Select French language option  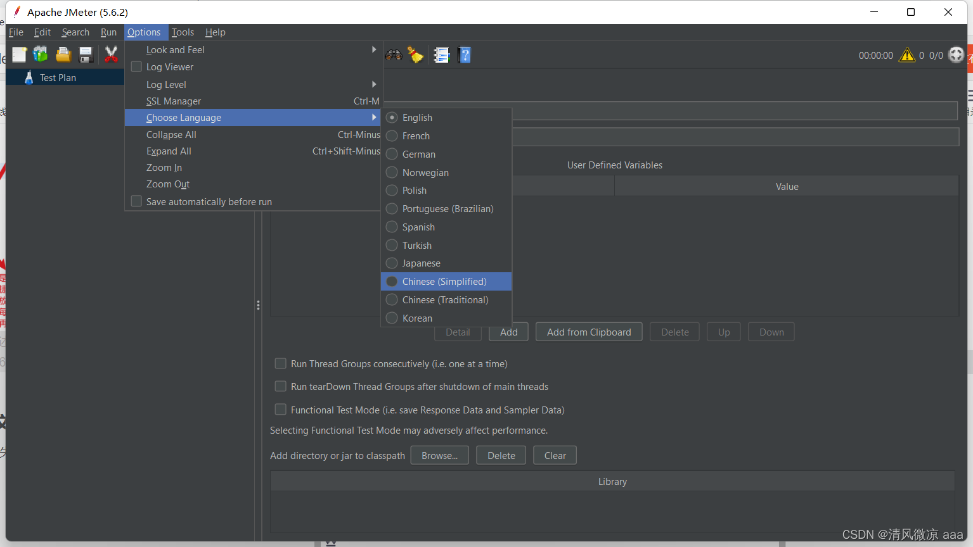[x=446, y=136]
